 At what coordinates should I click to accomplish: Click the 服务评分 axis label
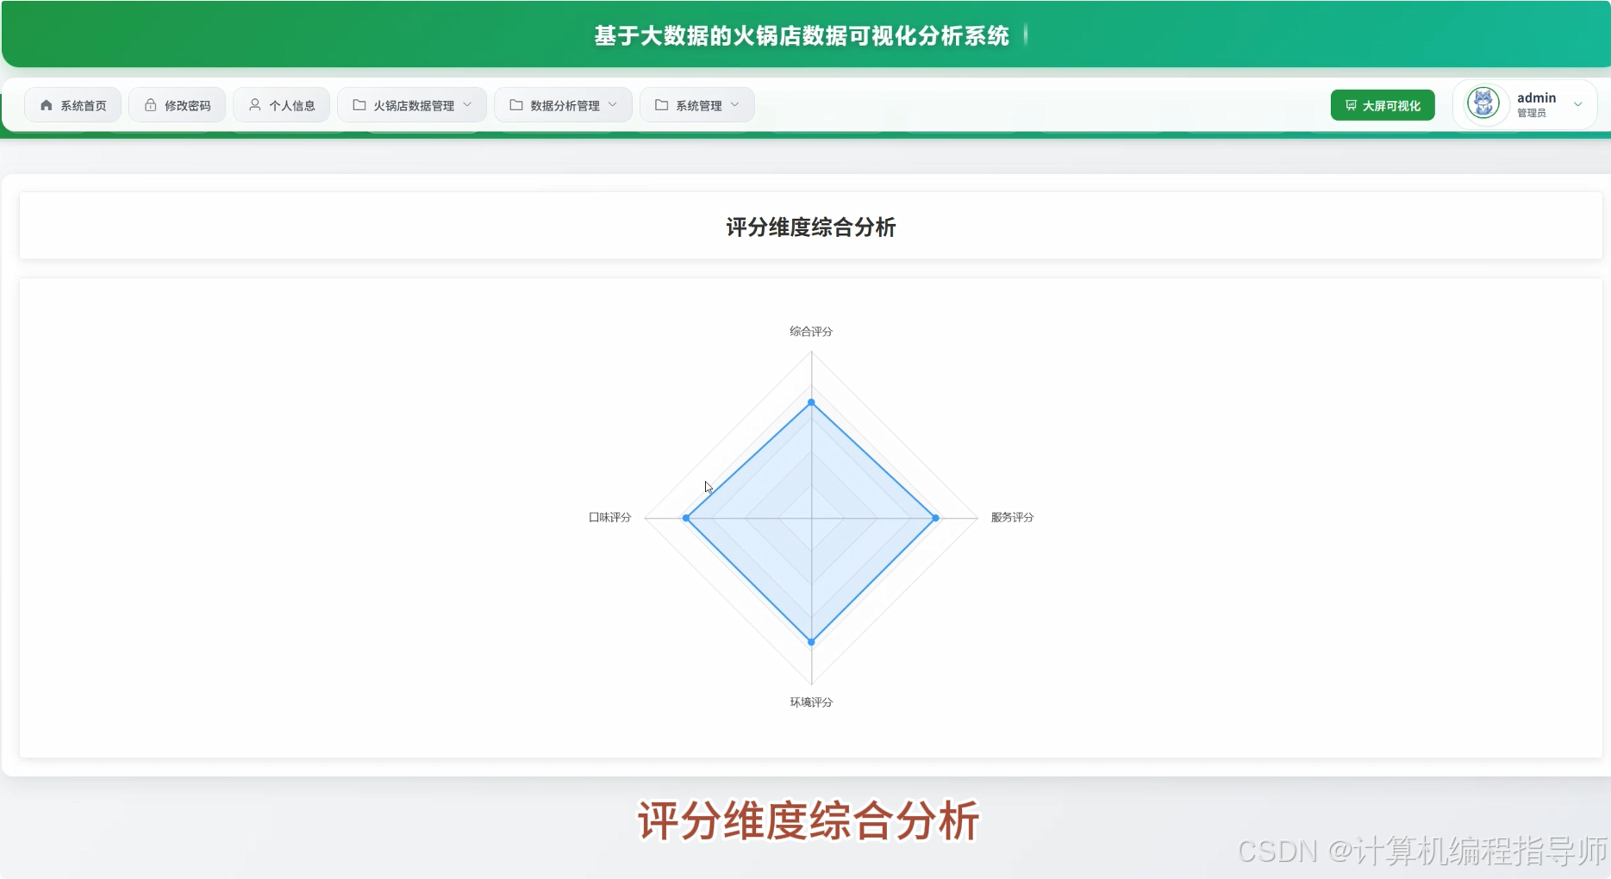[x=1012, y=517]
